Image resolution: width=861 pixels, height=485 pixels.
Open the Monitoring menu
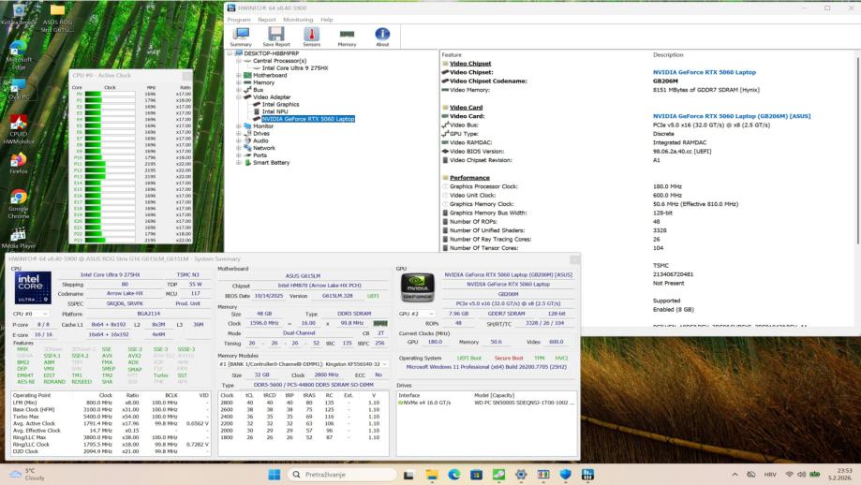(298, 19)
